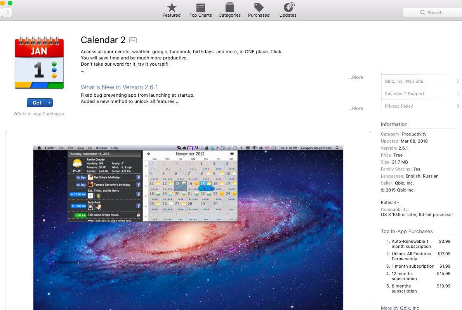Click the Get button

[x=37, y=103]
